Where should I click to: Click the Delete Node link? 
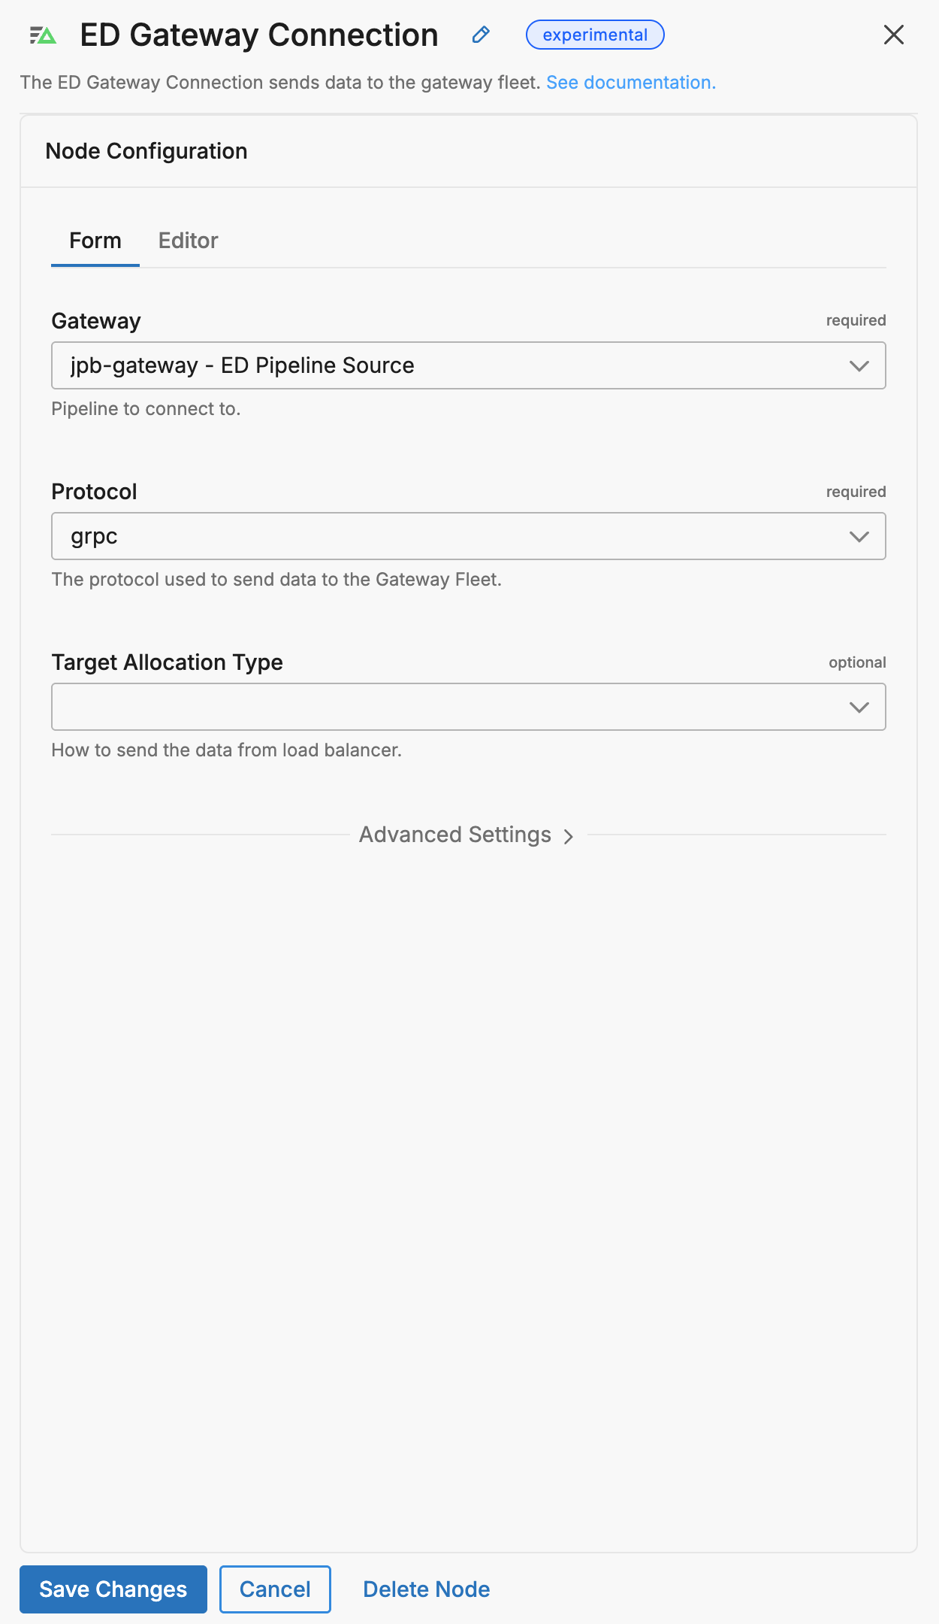tap(427, 1589)
